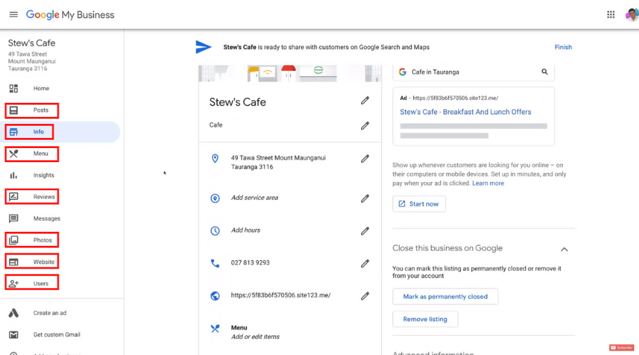Viewport: 639px width, 355px height.
Task: Open the Google apps grid
Action: point(610,15)
